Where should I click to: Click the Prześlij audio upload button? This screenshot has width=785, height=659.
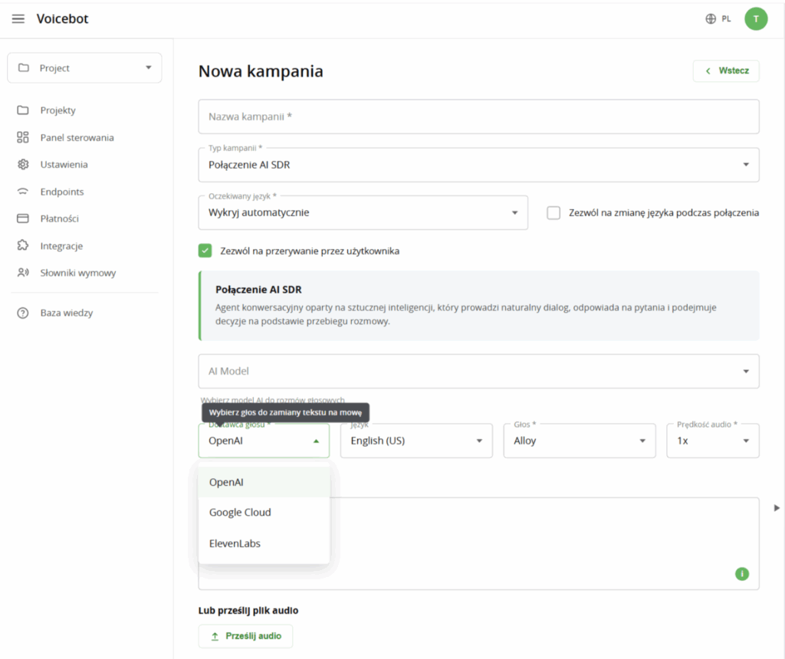[245, 636]
